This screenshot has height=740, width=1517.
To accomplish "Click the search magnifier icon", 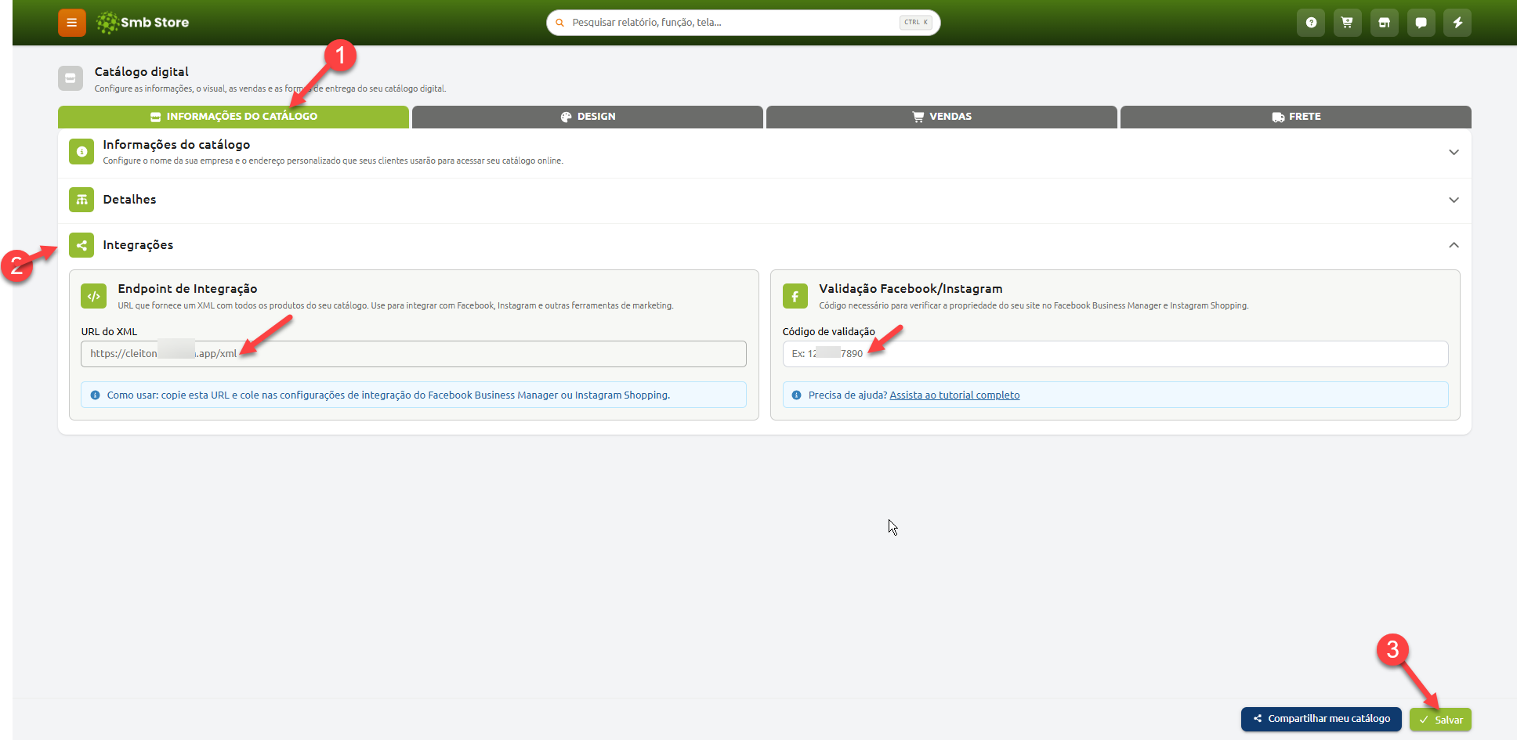I will pyautogui.click(x=559, y=23).
